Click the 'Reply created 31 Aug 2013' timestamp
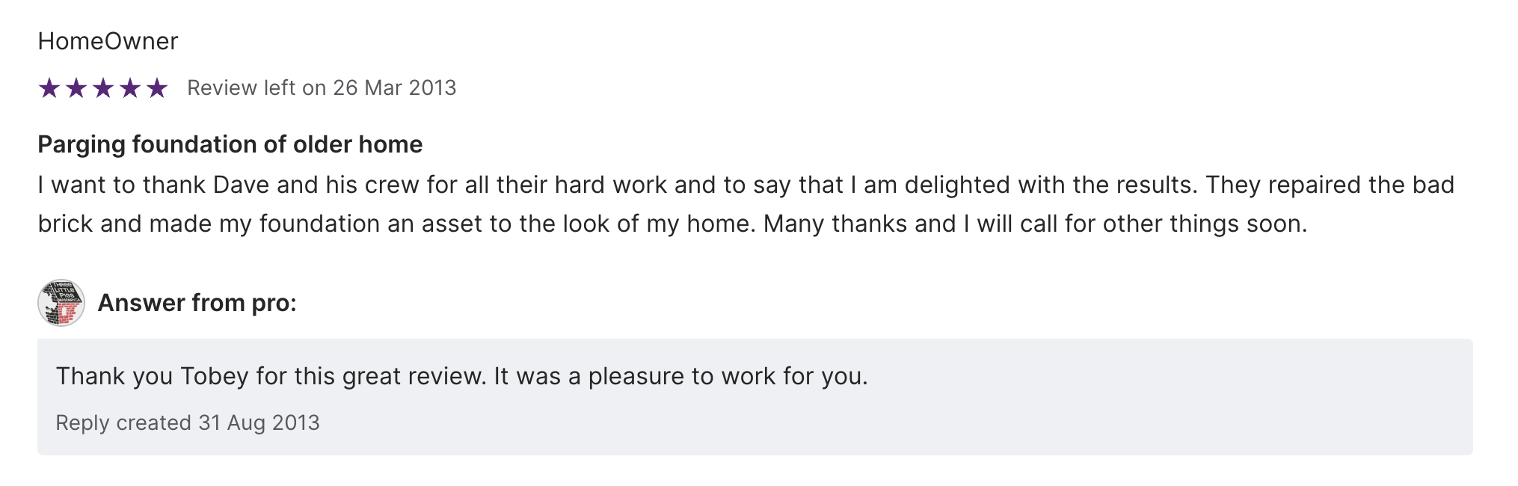The image size is (1518, 486). point(188,423)
